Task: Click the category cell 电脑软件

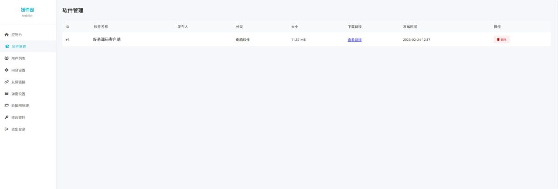Action: tap(243, 40)
